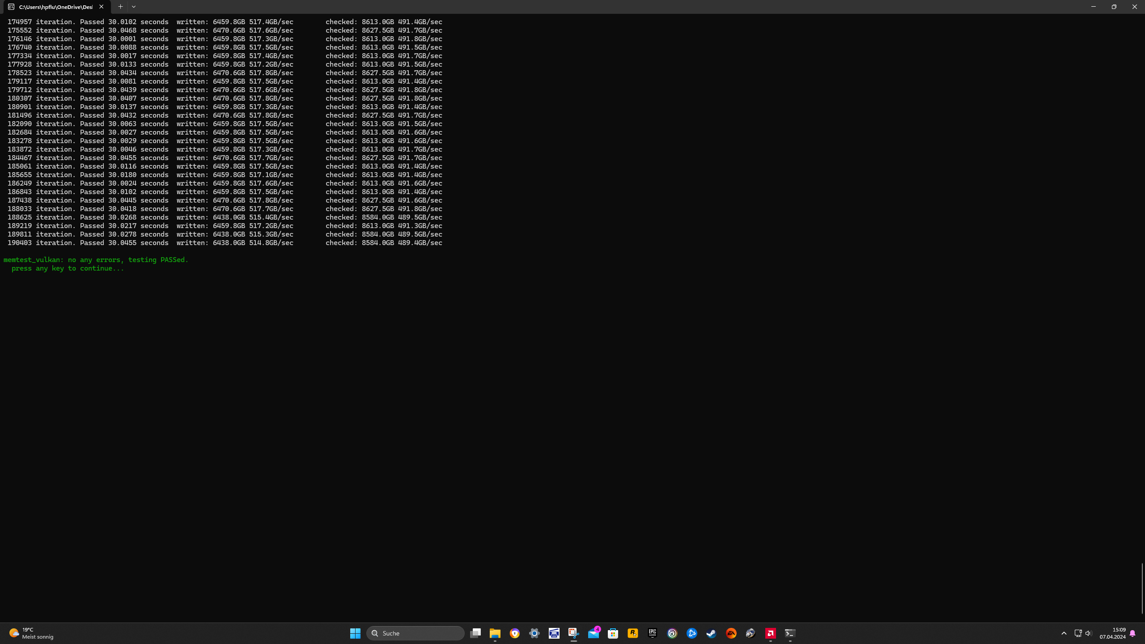Expand the terminal profile dropdown chevron
This screenshot has height=644, width=1145.
tap(134, 7)
